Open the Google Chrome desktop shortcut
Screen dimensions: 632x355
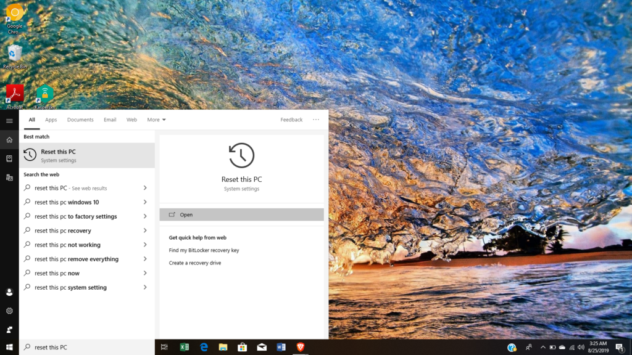pos(15,19)
